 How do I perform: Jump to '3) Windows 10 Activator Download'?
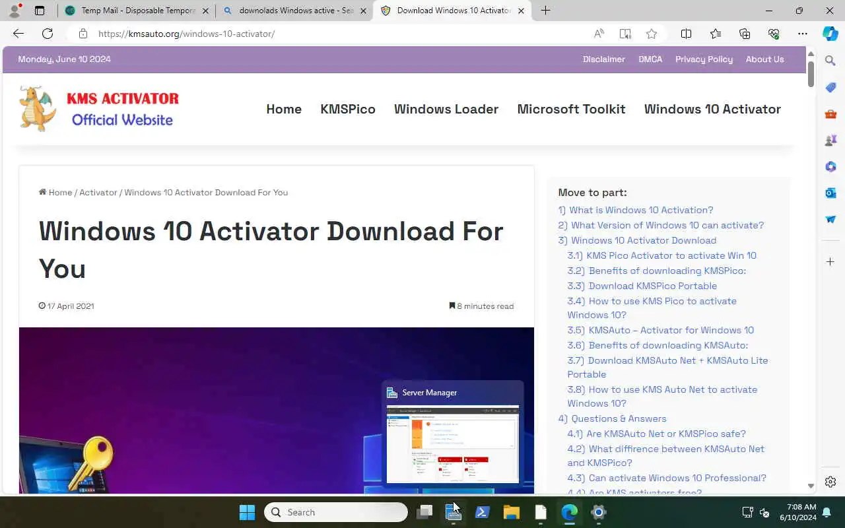pyautogui.click(x=637, y=240)
